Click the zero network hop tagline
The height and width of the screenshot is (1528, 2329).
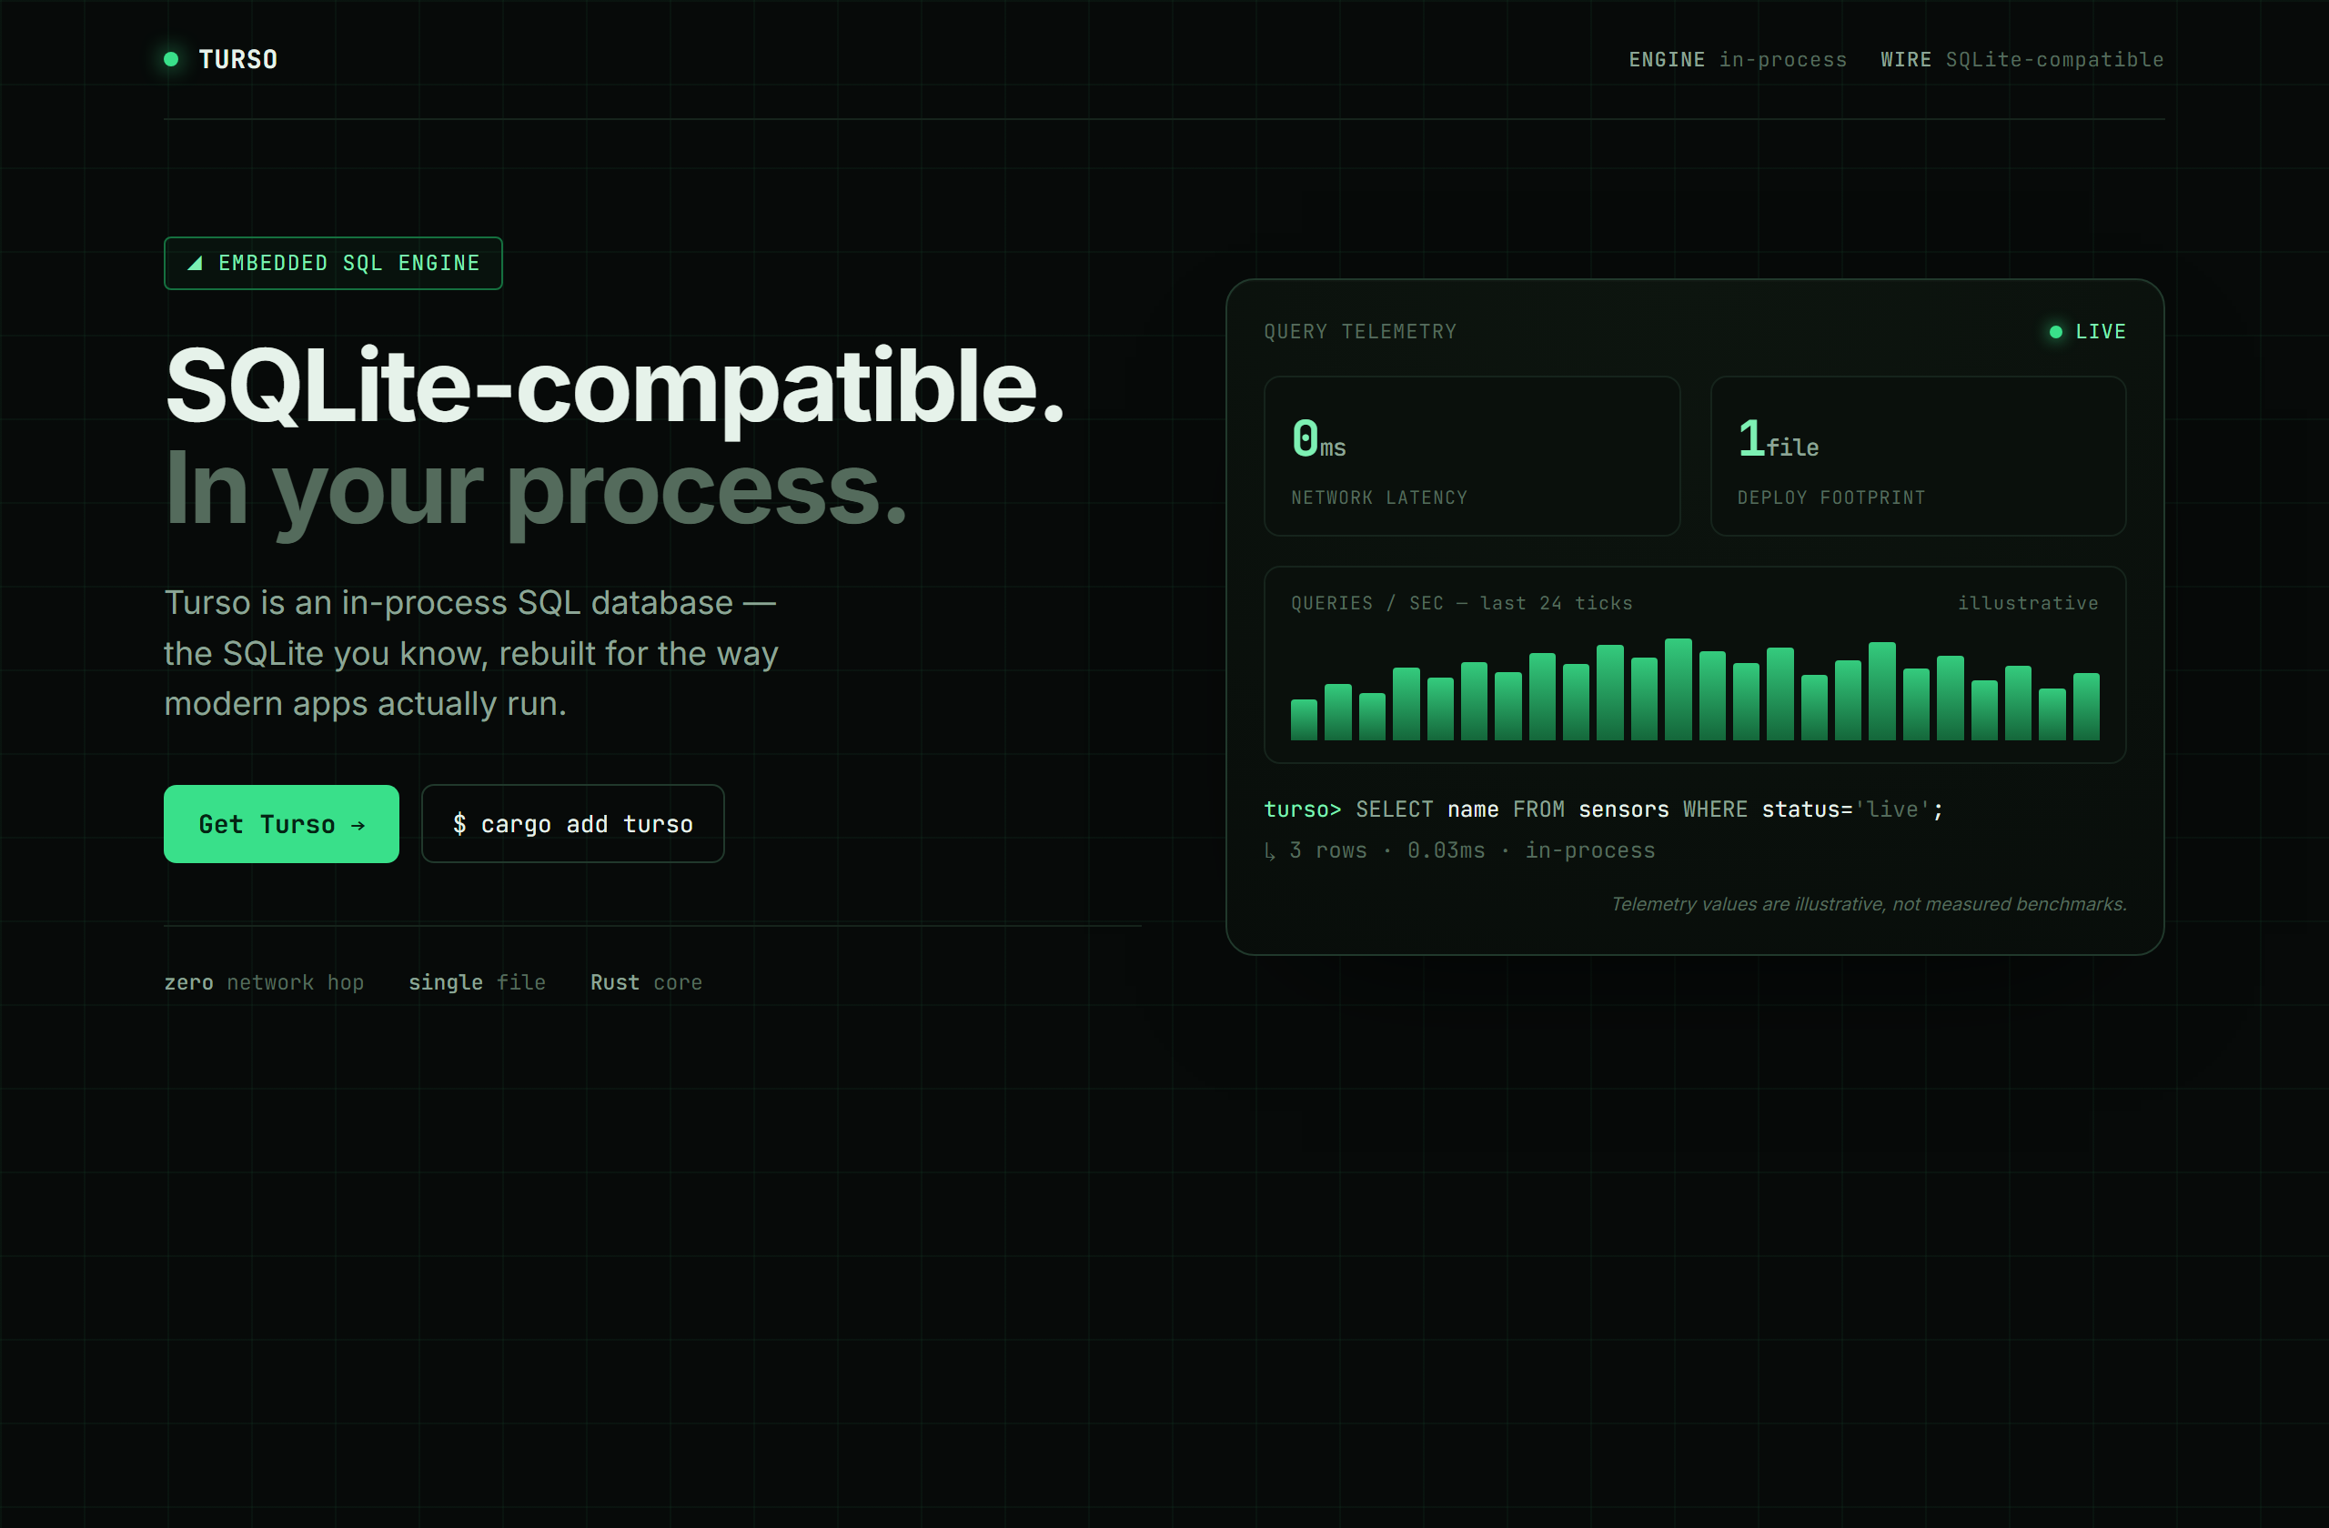point(263,982)
